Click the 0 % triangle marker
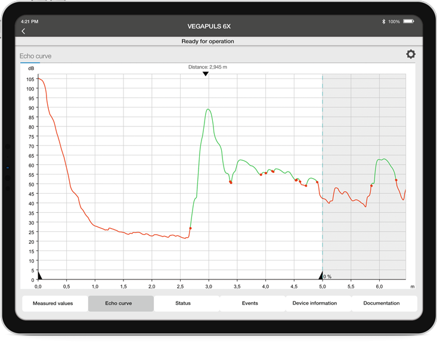437x342 pixels. tap(321, 275)
